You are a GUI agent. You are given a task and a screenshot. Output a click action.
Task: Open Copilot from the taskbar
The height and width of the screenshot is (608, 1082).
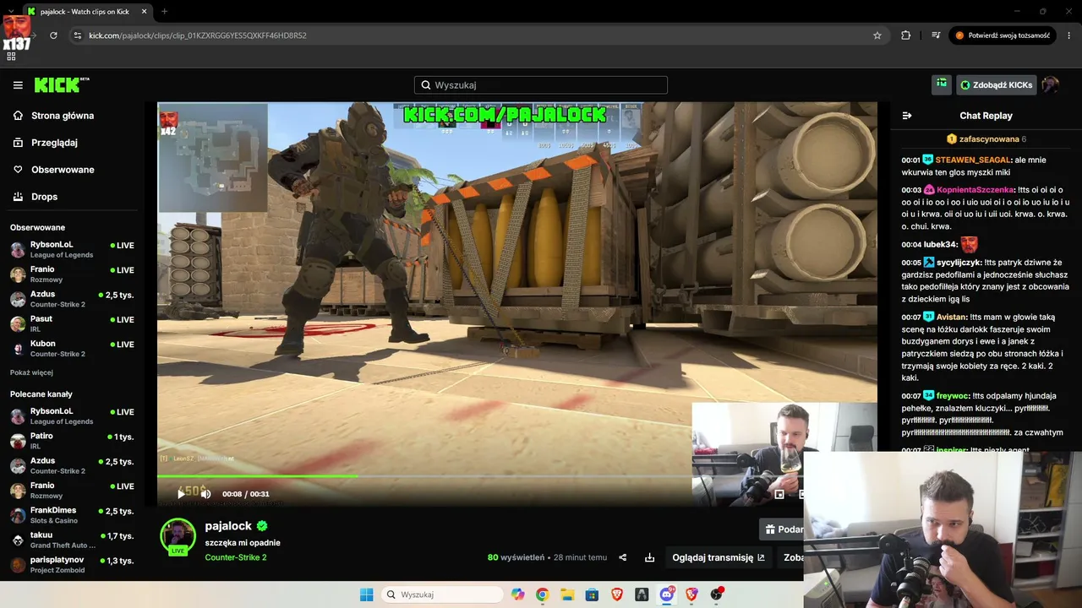tap(517, 594)
